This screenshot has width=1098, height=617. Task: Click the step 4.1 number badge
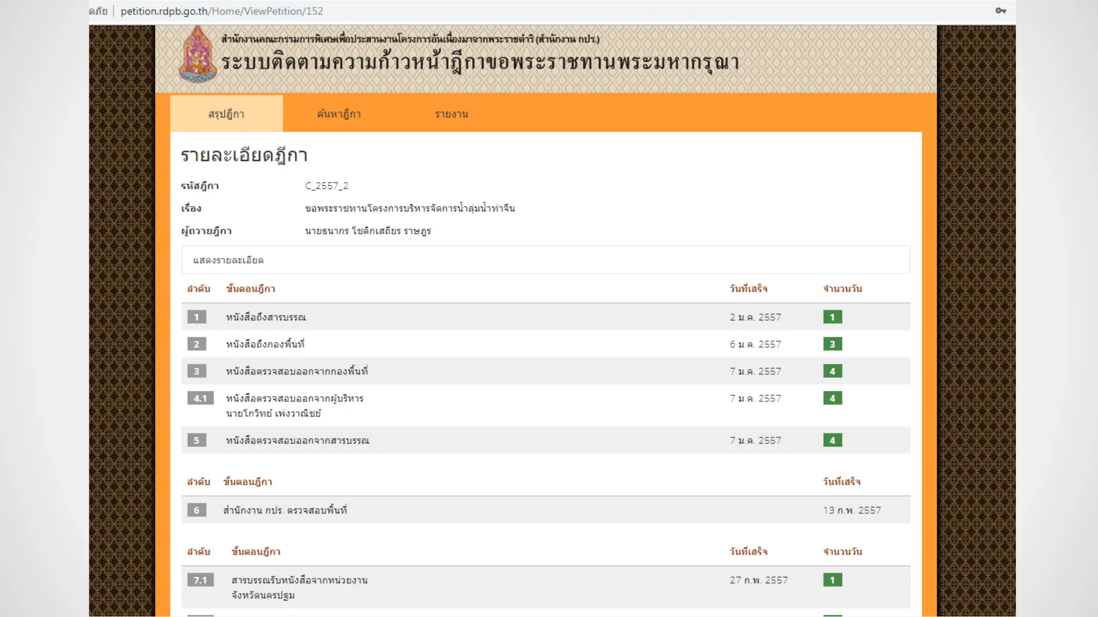click(200, 398)
